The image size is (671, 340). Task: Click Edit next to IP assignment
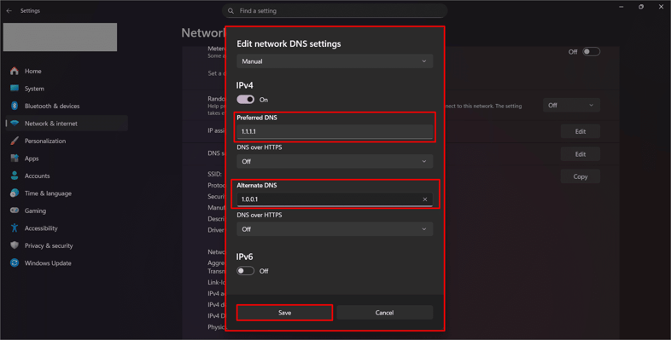tap(581, 131)
